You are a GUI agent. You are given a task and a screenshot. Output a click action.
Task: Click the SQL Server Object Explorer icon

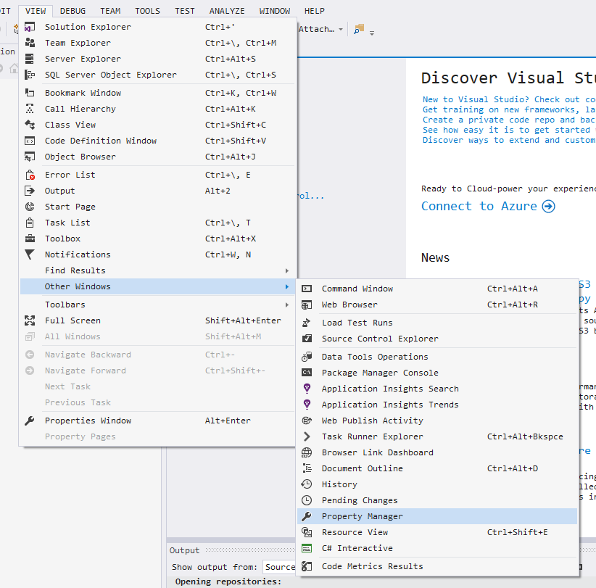[30, 75]
